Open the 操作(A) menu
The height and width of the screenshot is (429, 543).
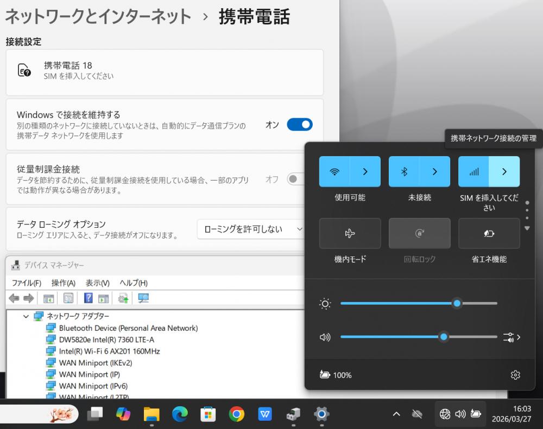click(x=63, y=283)
